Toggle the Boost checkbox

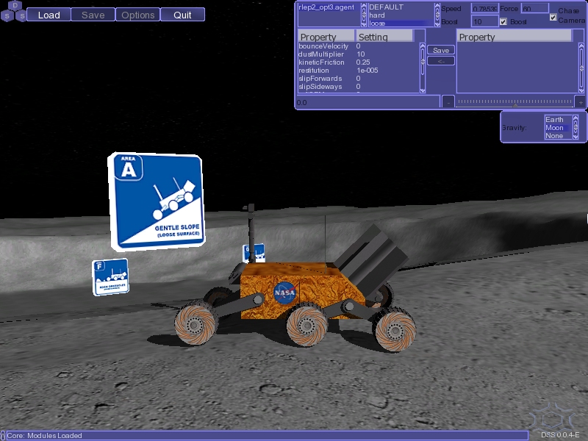(503, 22)
